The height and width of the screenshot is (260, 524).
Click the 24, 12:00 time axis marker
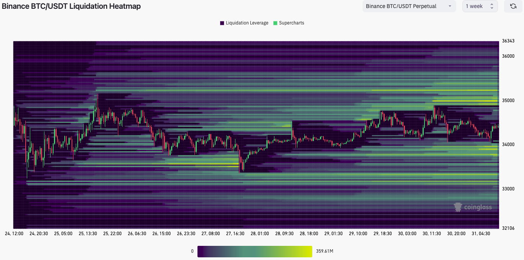[x=15, y=233]
